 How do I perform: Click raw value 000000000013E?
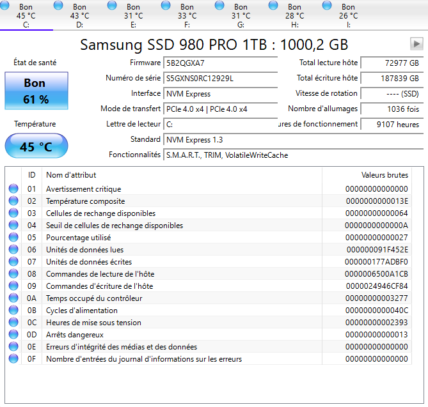377,201
